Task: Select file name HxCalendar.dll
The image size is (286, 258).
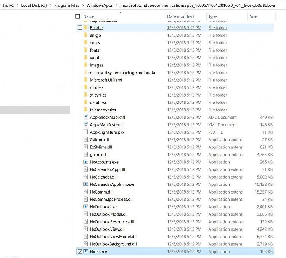Action: click(103, 177)
